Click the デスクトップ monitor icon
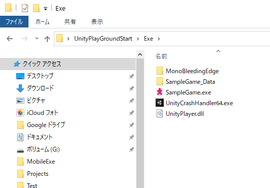 (x=20, y=76)
